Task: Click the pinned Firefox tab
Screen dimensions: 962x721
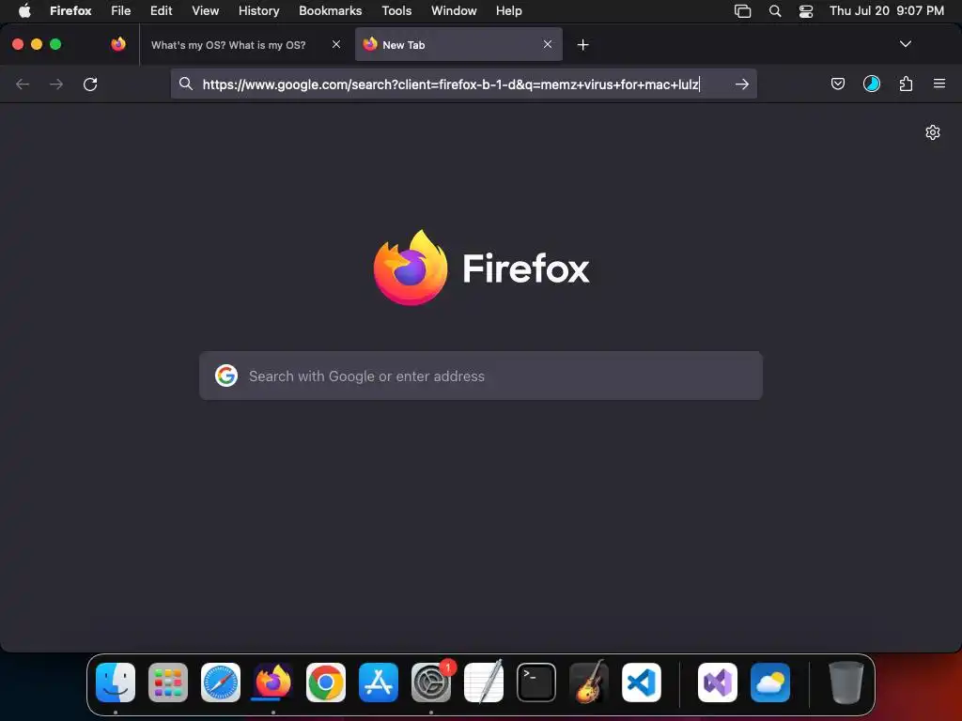Action: [x=118, y=44]
